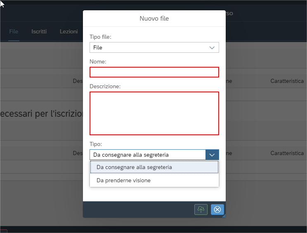Focus the Descrizione text area
307x233 pixels.
(154, 113)
